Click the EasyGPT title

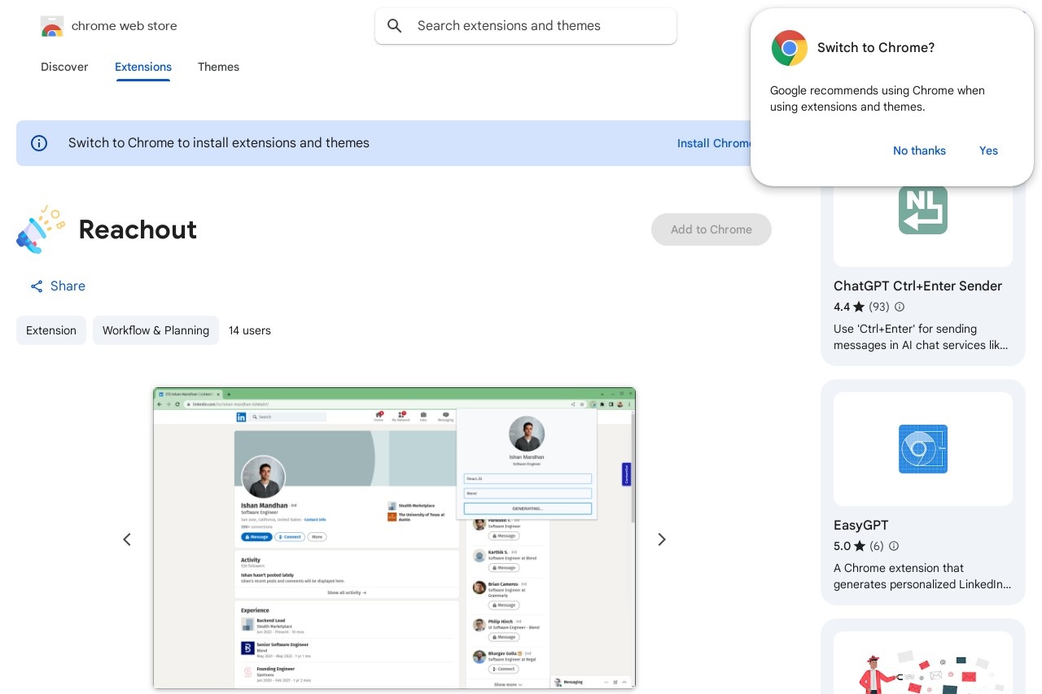pyautogui.click(x=860, y=526)
